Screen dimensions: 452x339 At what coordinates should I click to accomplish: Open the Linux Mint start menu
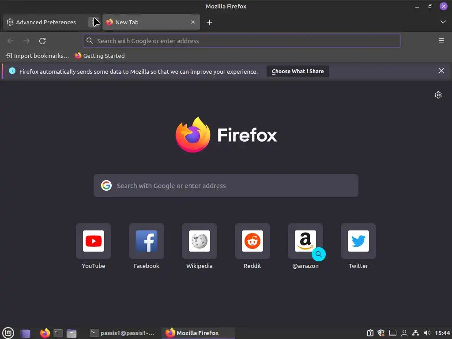[8, 333]
